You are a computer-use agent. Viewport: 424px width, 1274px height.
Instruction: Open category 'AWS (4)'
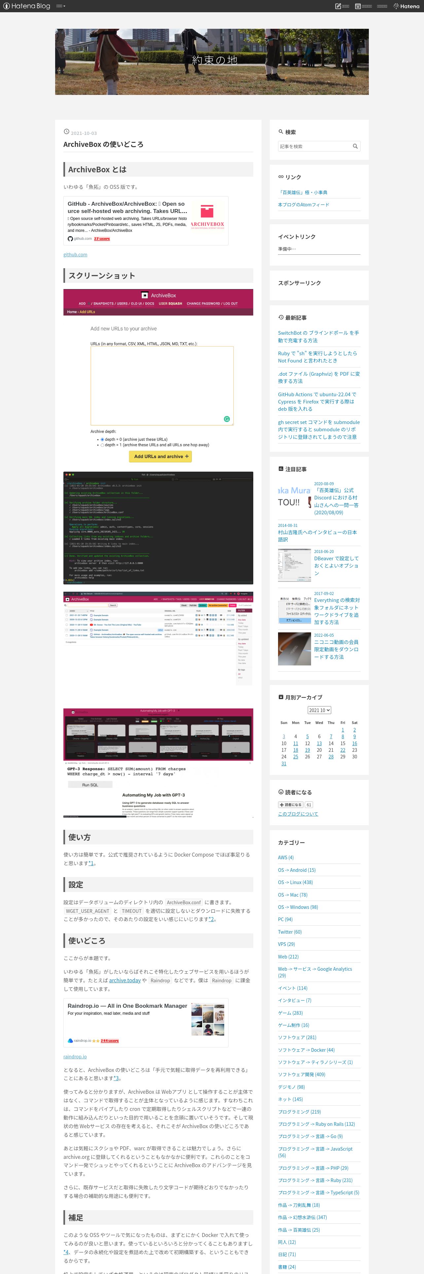pyautogui.click(x=285, y=857)
